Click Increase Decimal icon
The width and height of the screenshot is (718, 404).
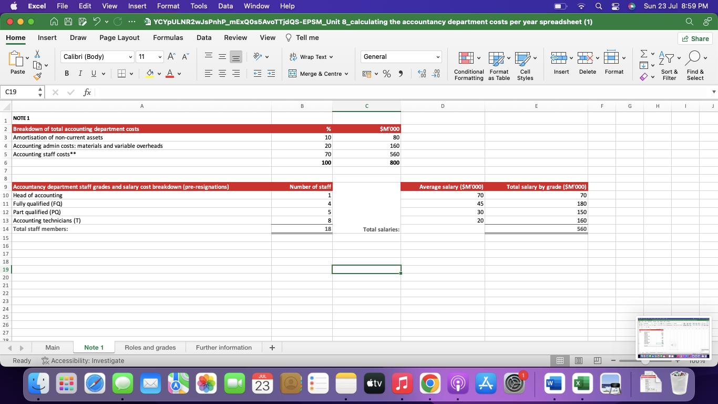(422, 74)
